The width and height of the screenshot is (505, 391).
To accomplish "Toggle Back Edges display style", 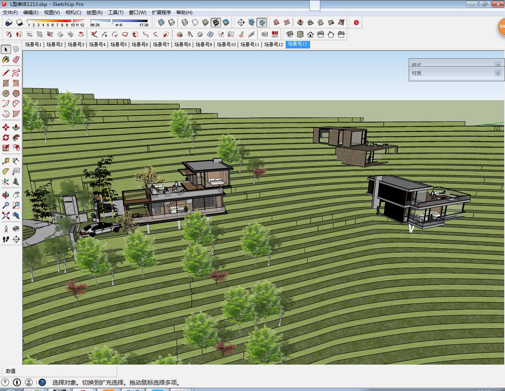I will point(172,22).
